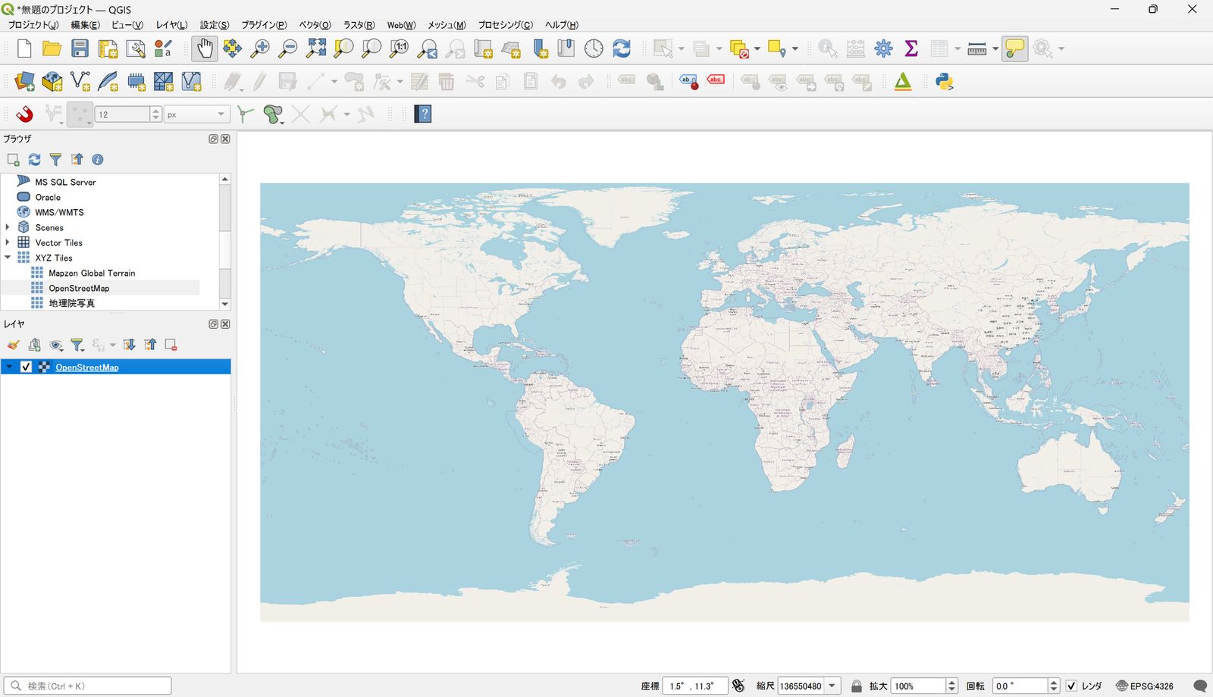
Task: Click the Temporal Controller clock icon
Action: [594, 48]
